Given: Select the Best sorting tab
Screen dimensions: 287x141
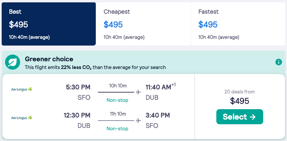Looking at the screenshot, I should [49, 24].
